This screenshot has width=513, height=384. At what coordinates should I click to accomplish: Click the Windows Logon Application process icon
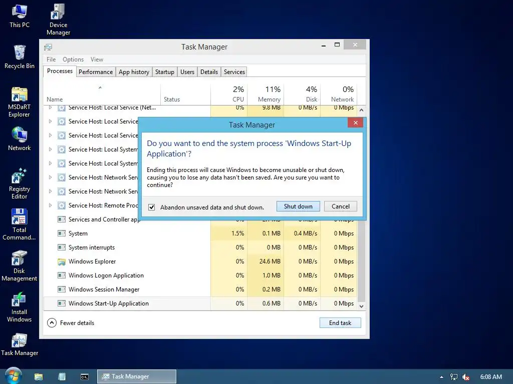pos(61,275)
